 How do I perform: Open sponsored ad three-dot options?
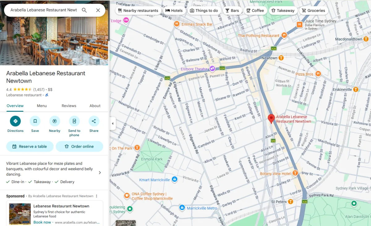point(96,196)
